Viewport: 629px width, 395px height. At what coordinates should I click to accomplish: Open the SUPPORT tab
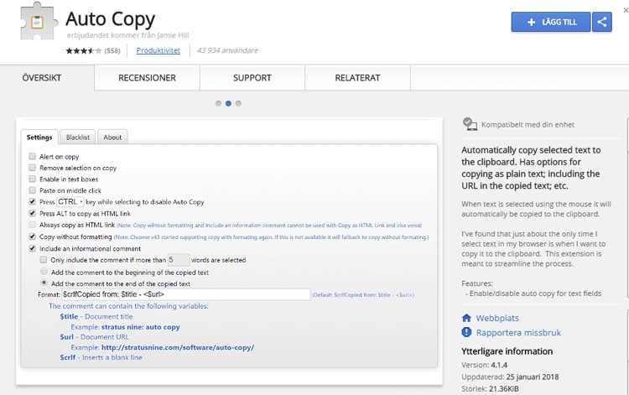click(252, 78)
